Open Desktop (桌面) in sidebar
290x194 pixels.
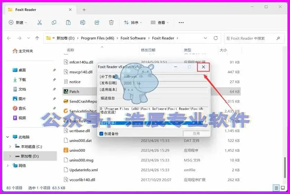(x=19, y=70)
